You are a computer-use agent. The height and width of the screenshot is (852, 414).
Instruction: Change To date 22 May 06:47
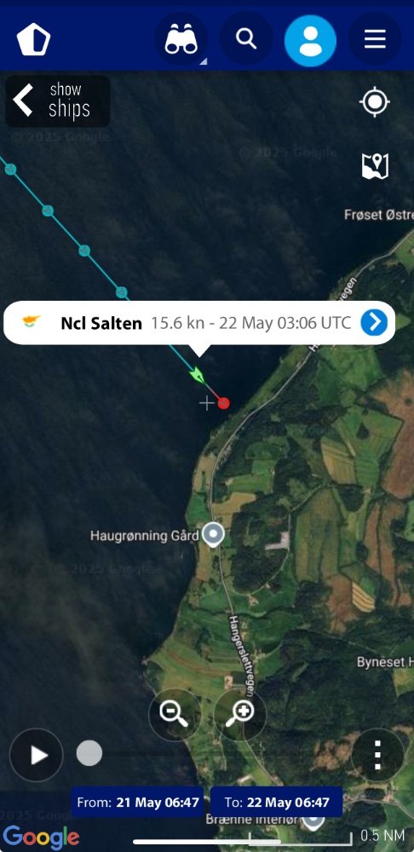(277, 802)
